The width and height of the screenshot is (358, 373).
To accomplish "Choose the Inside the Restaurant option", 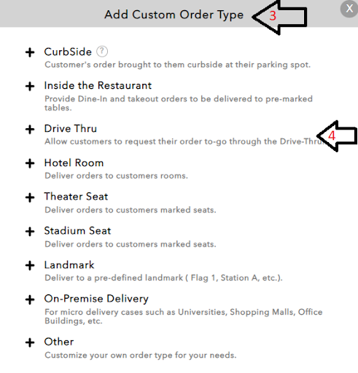I will click(98, 85).
